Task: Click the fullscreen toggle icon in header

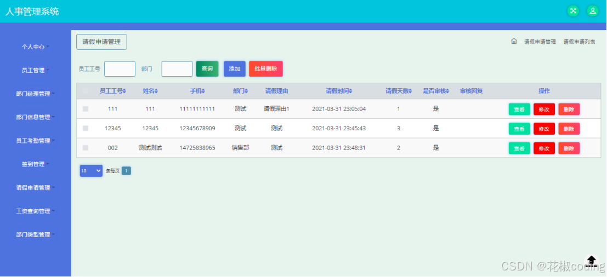Action: (574, 11)
